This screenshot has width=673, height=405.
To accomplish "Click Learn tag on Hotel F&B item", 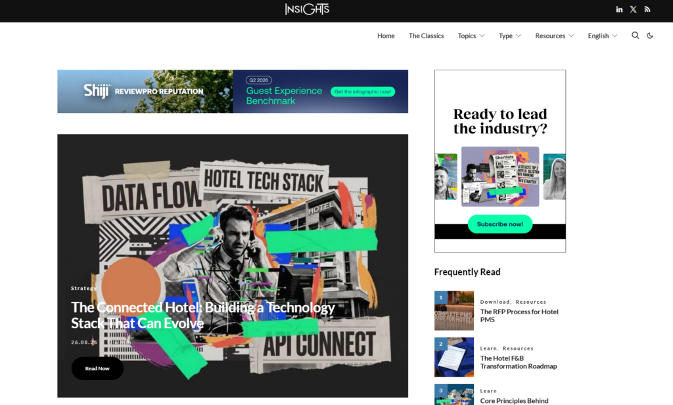I will (488, 348).
